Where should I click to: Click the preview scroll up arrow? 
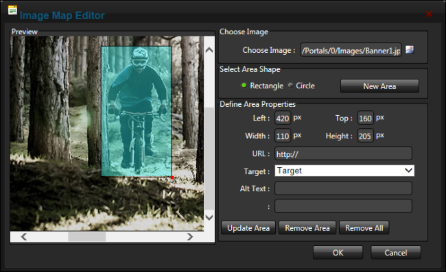tap(209, 50)
